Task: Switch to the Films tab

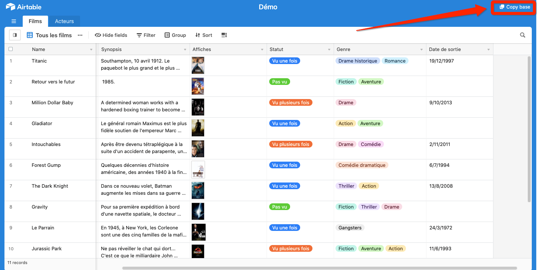Action: 35,21
